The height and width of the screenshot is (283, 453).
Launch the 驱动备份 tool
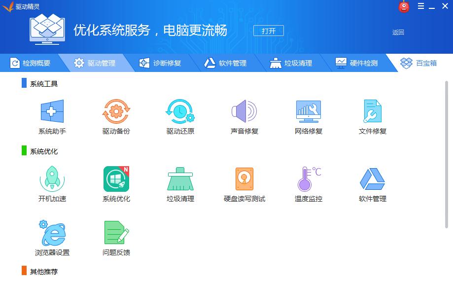(x=116, y=111)
